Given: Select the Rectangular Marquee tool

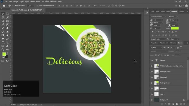Looking at the screenshot, I should pyautogui.click(x=7, y=14).
